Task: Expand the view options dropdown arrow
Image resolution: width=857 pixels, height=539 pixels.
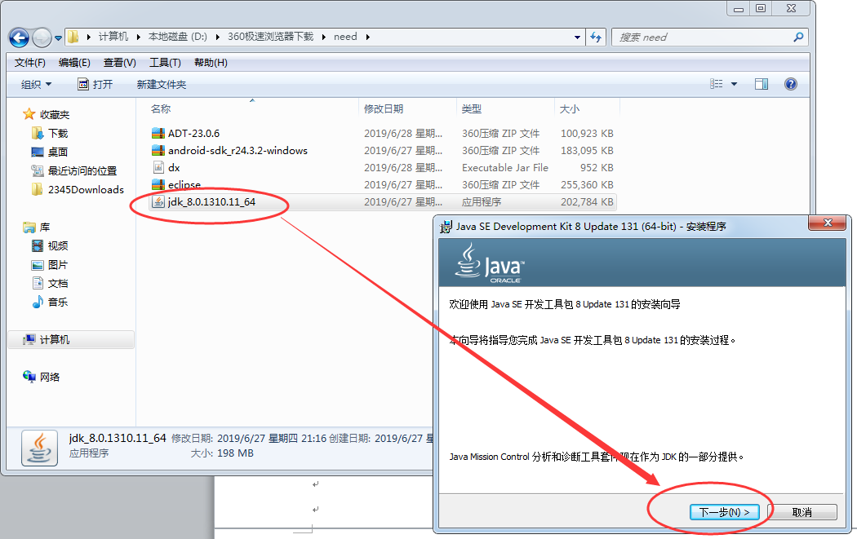Action: (x=734, y=84)
